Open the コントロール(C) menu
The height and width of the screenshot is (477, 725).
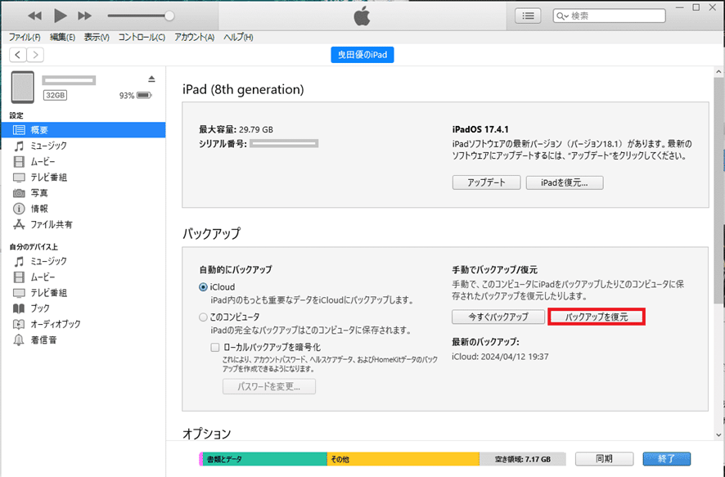pos(142,38)
